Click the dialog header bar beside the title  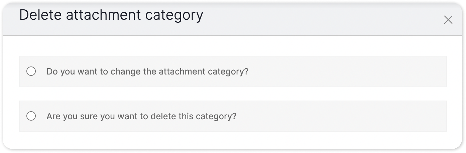pyautogui.click(x=318, y=18)
